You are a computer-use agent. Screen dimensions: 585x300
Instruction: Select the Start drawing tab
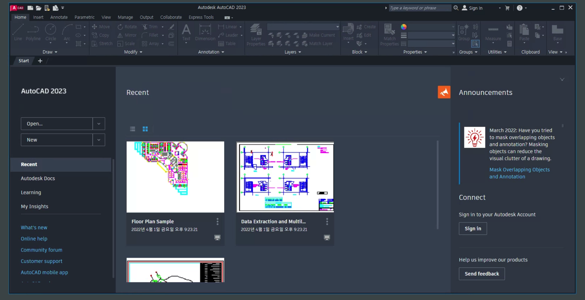coord(24,61)
